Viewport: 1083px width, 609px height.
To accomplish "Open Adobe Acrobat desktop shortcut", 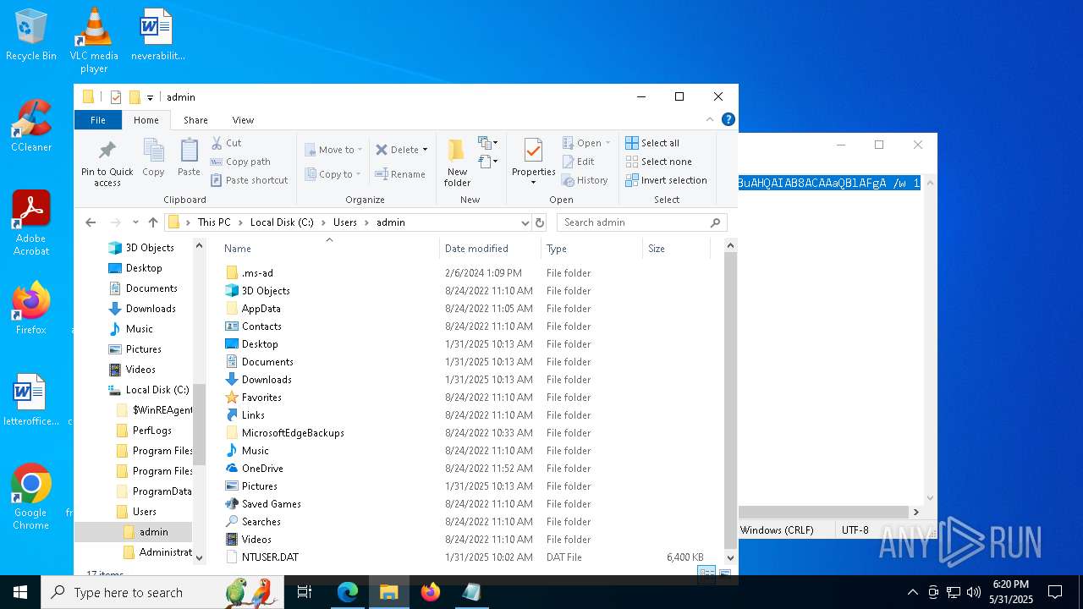I will point(31,223).
